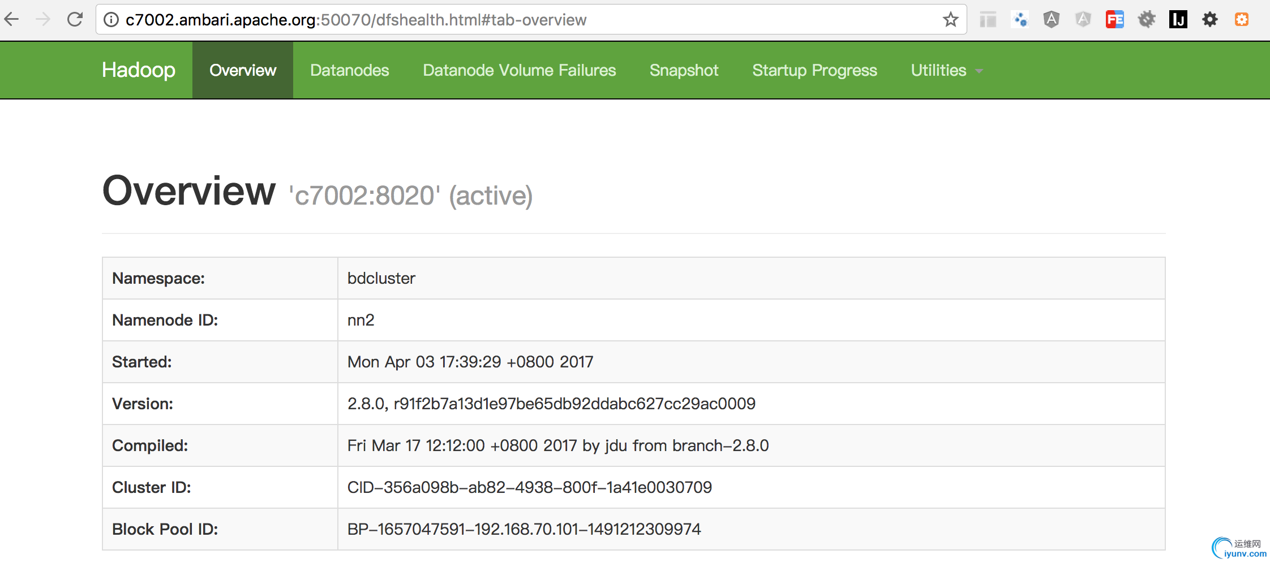View the Startup Progress tab

point(814,70)
